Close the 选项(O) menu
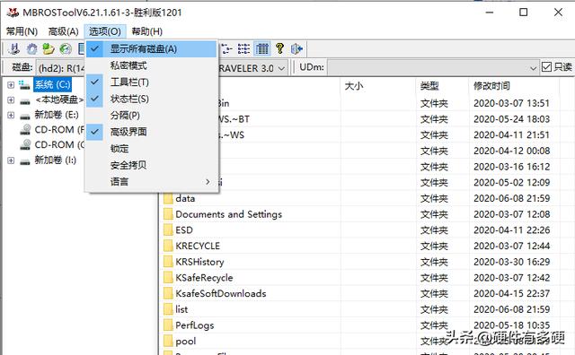 [105, 31]
